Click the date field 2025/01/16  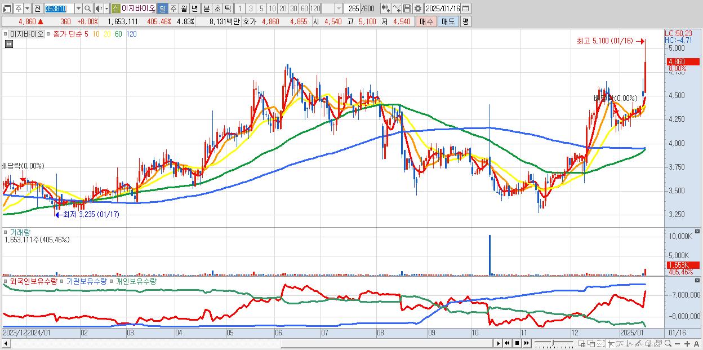point(442,8)
